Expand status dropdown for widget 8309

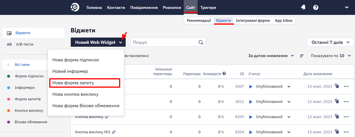point(289,117)
